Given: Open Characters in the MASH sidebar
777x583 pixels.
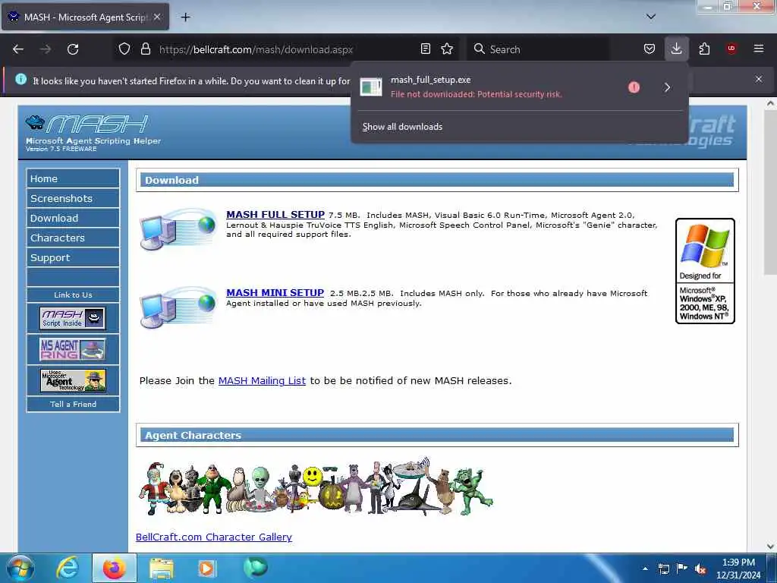Looking at the screenshot, I should pos(73,238).
